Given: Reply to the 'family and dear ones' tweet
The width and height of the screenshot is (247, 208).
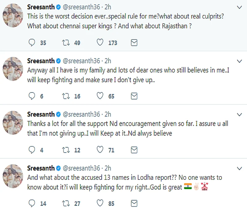Looking at the screenshot, I should click(32, 96).
